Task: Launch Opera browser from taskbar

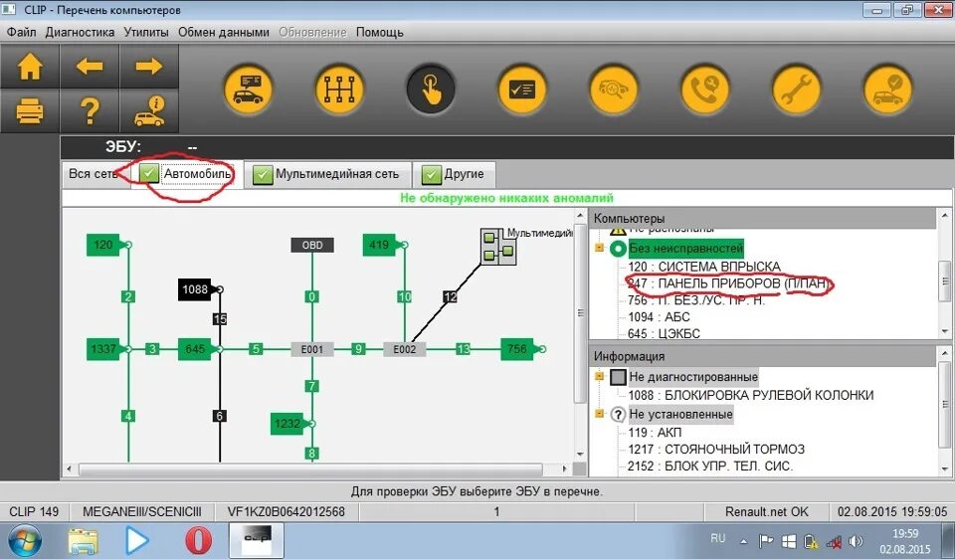Action: 199,541
